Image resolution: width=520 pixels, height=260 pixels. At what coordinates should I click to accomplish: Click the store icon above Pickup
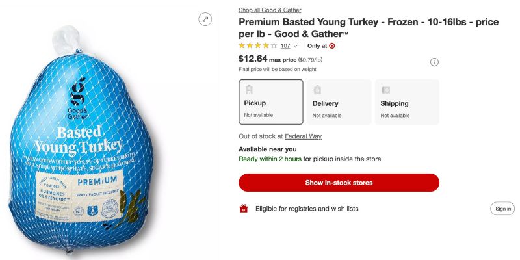[249, 90]
